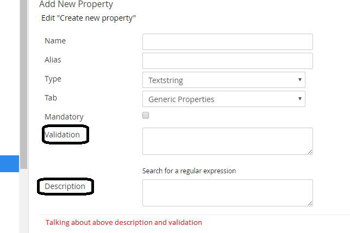Click the gray vertical scrollbar on the left
350x233 pixels.
point(23,81)
